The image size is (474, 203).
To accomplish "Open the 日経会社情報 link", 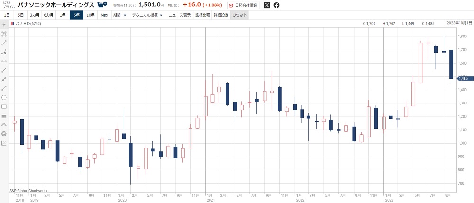I will [244, 5].
